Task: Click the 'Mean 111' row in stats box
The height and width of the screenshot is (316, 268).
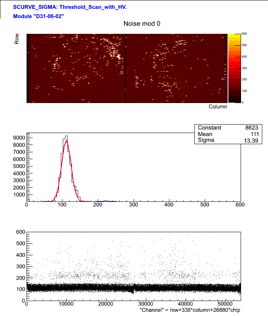Action: [228, 134]
